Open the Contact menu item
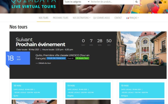168x104 pixels. [x=118, y=18]
